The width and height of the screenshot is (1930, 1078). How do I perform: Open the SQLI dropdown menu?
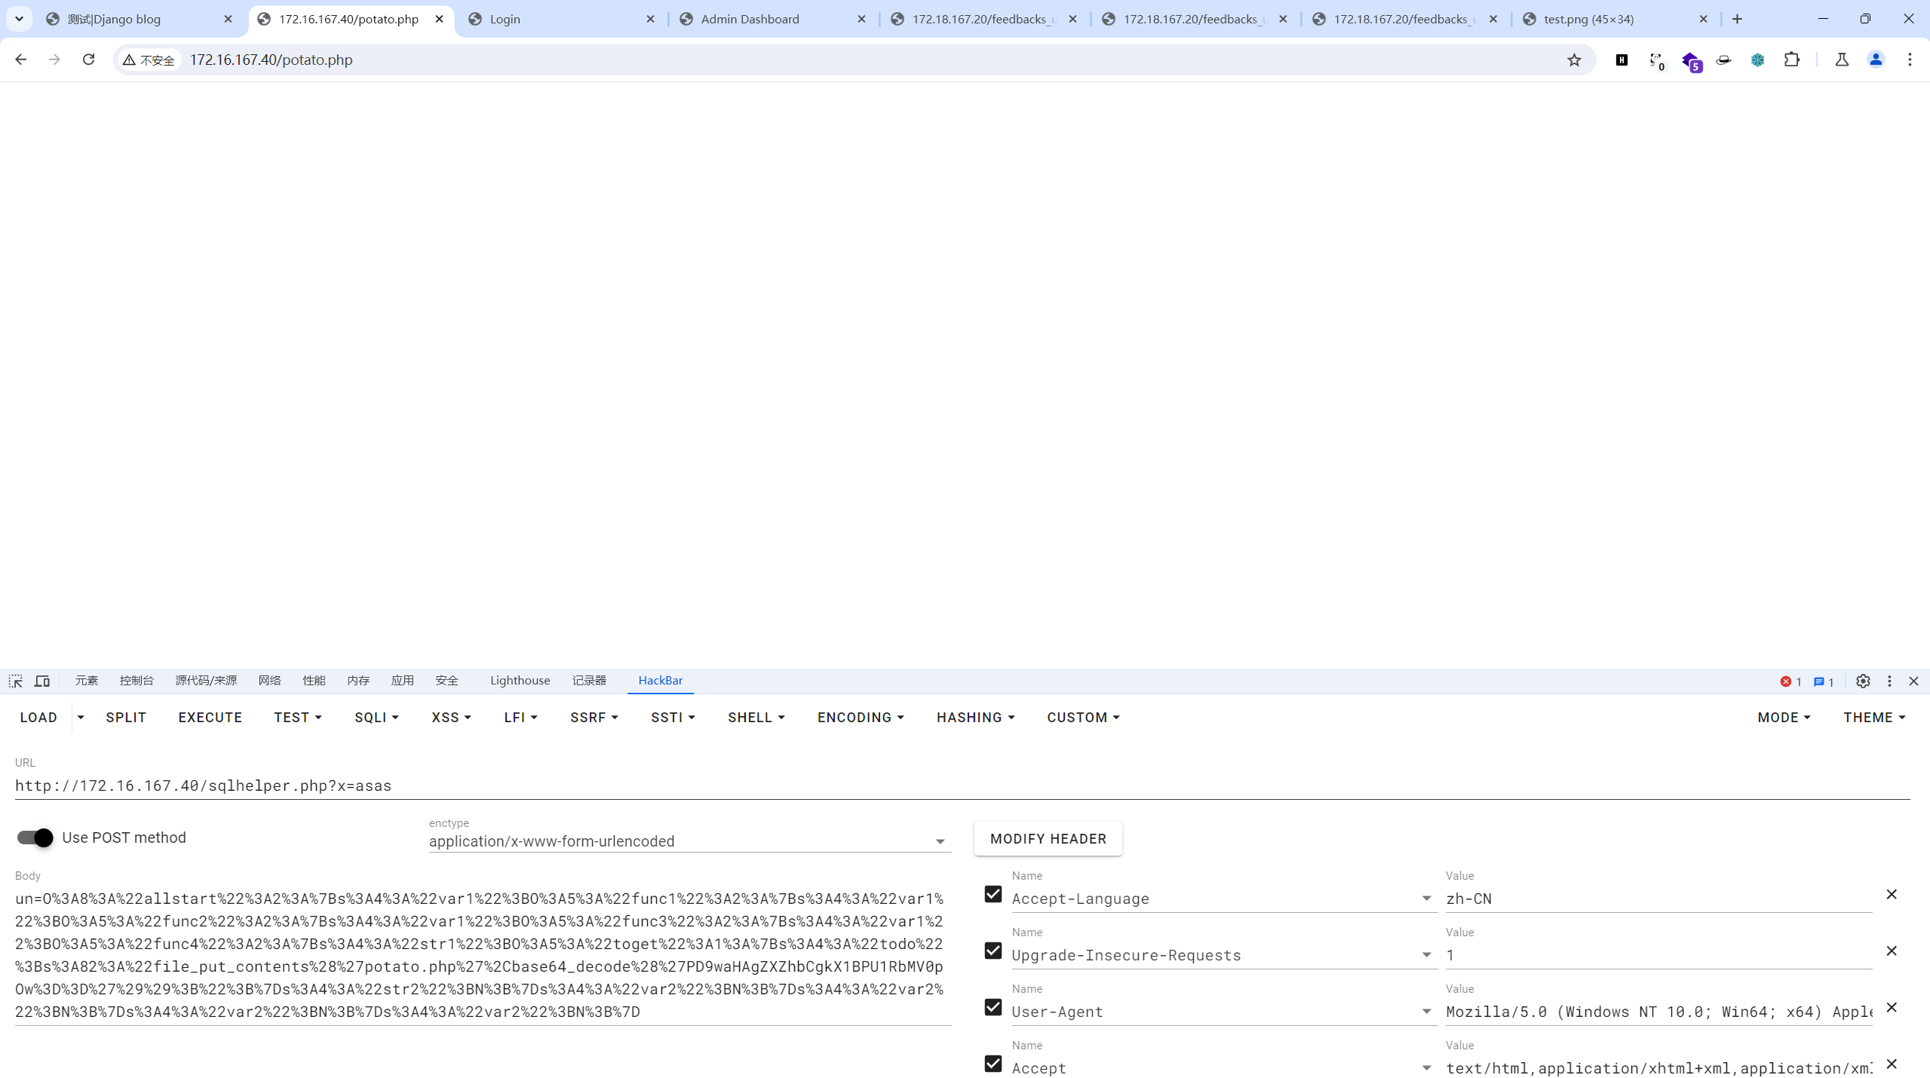click(x=376, y=717)
